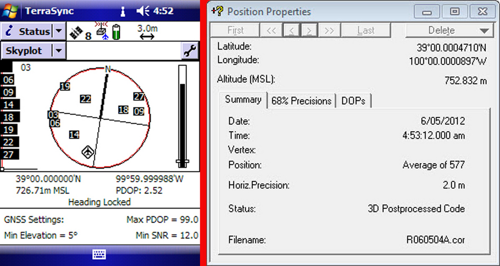
Task: Select satellite 19 in the skyplot
Action: (x=65, y=86)
